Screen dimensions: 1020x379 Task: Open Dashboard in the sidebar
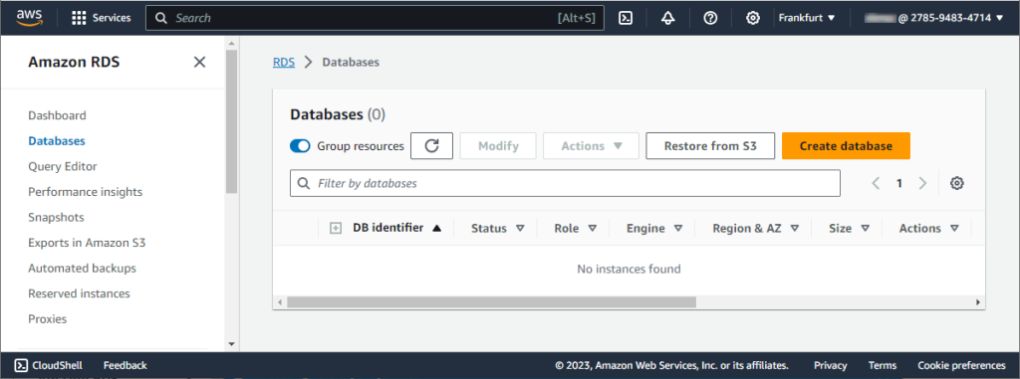(x=57, y=115)
